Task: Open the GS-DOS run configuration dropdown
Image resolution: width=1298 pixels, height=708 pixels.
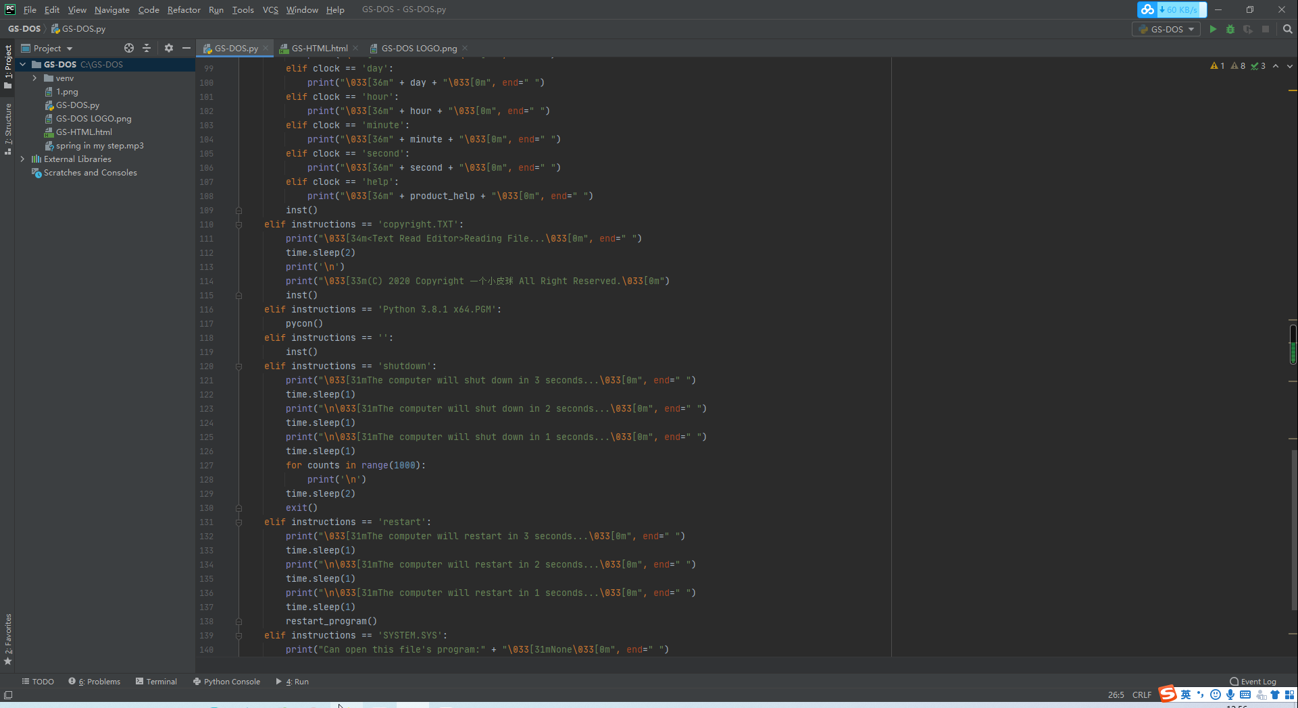Action: point(1166,29)
